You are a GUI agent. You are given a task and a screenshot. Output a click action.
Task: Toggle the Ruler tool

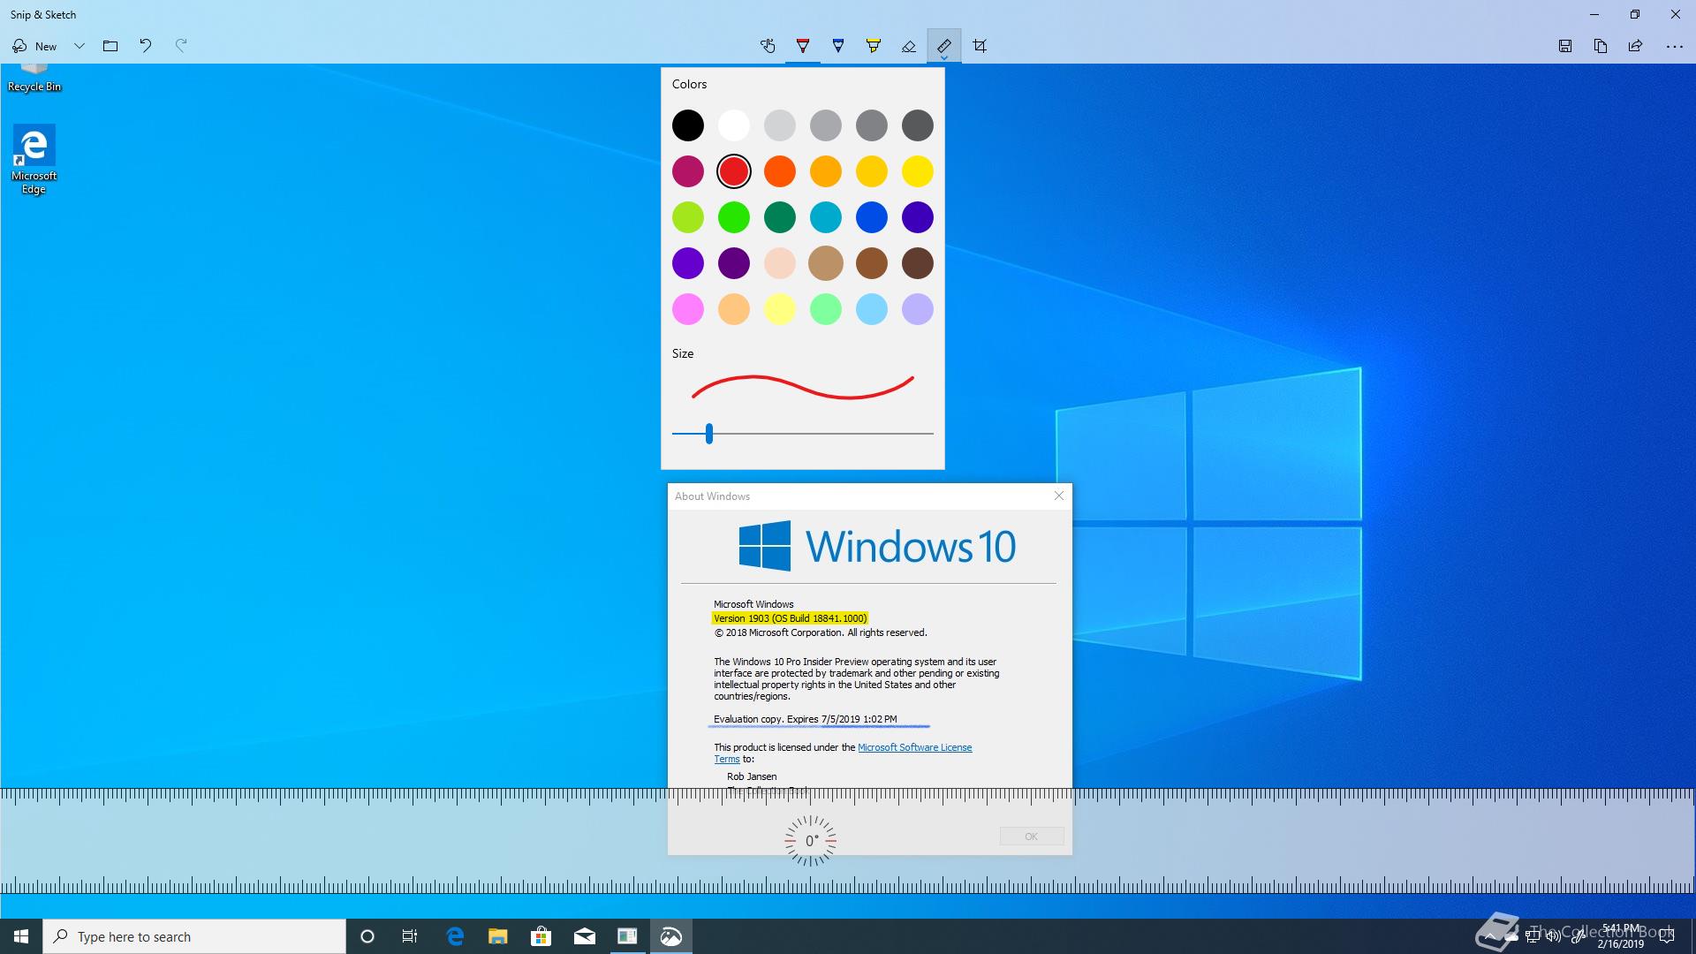944,46
